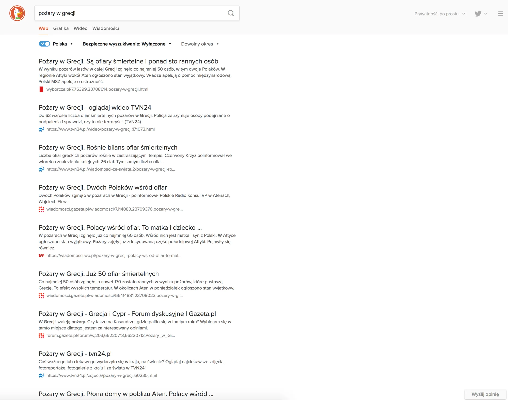Switch to Grafika tab
The height and width of the screenshot is (400, 508).
click(61, 28)
